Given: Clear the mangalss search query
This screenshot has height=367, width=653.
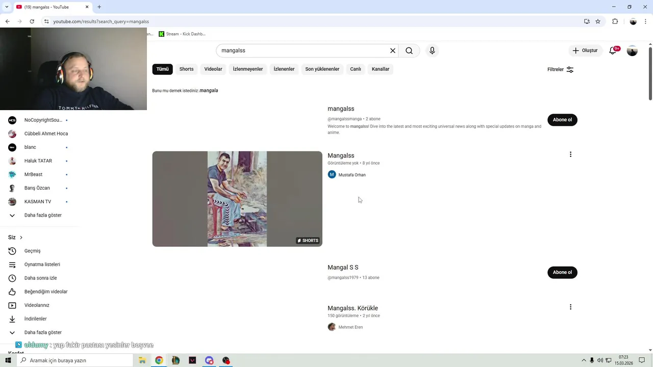Looking at the screenshot, I should tap(393, 50).
